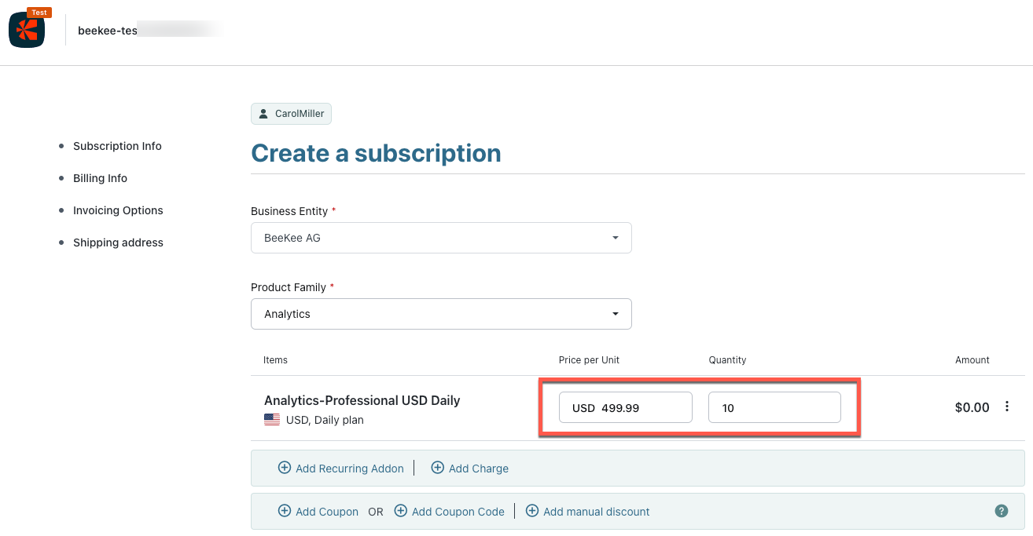Click the Quantity input field
The width and height of the screenshot is (1033, 536).
pos(774,408)
